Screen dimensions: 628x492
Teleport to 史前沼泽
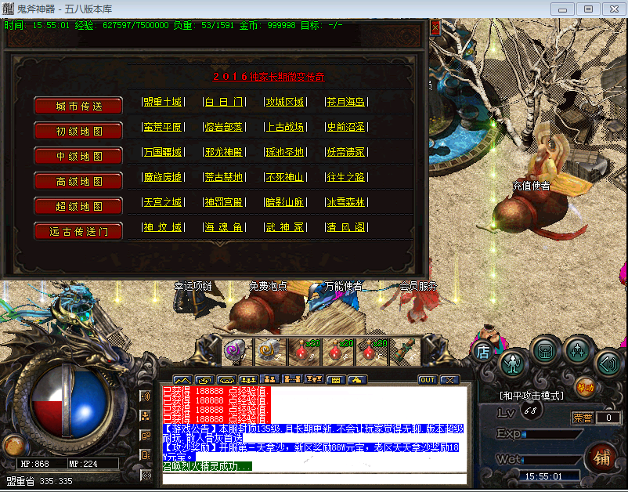pyautogui.click(x=346, y=127)
